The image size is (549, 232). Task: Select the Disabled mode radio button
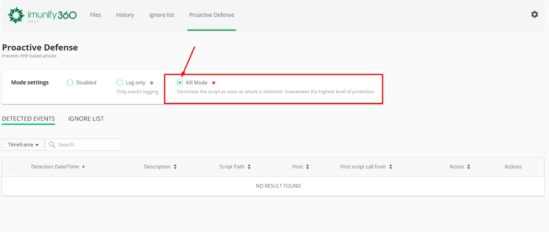(x=70, y=83)
